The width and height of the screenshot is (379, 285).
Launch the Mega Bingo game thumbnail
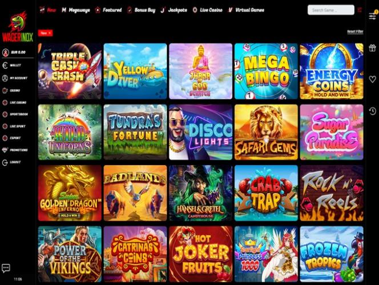[266, 71]
